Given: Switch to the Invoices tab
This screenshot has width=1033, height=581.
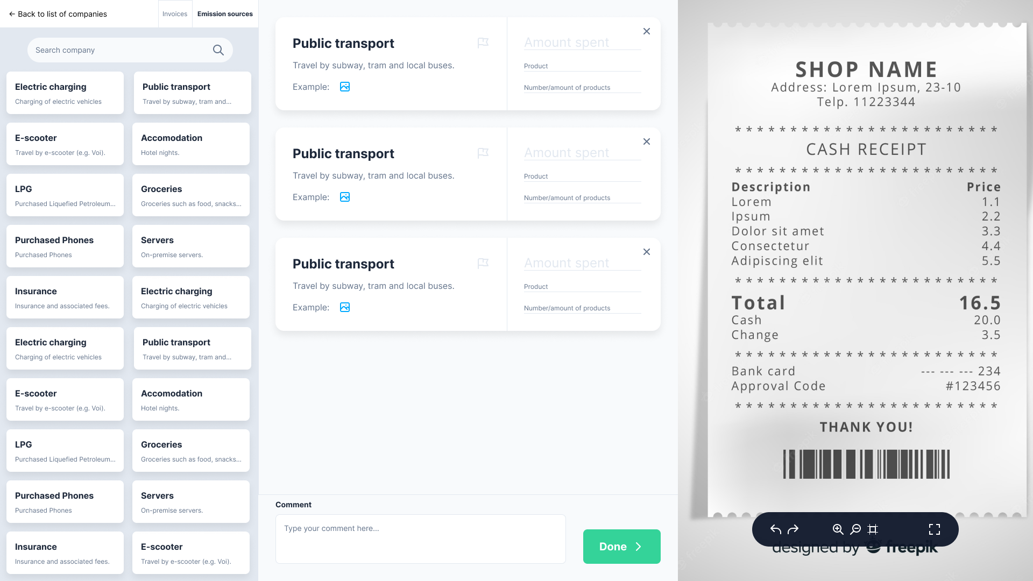Looking at the screenshot, I should [x=175, y=14].
